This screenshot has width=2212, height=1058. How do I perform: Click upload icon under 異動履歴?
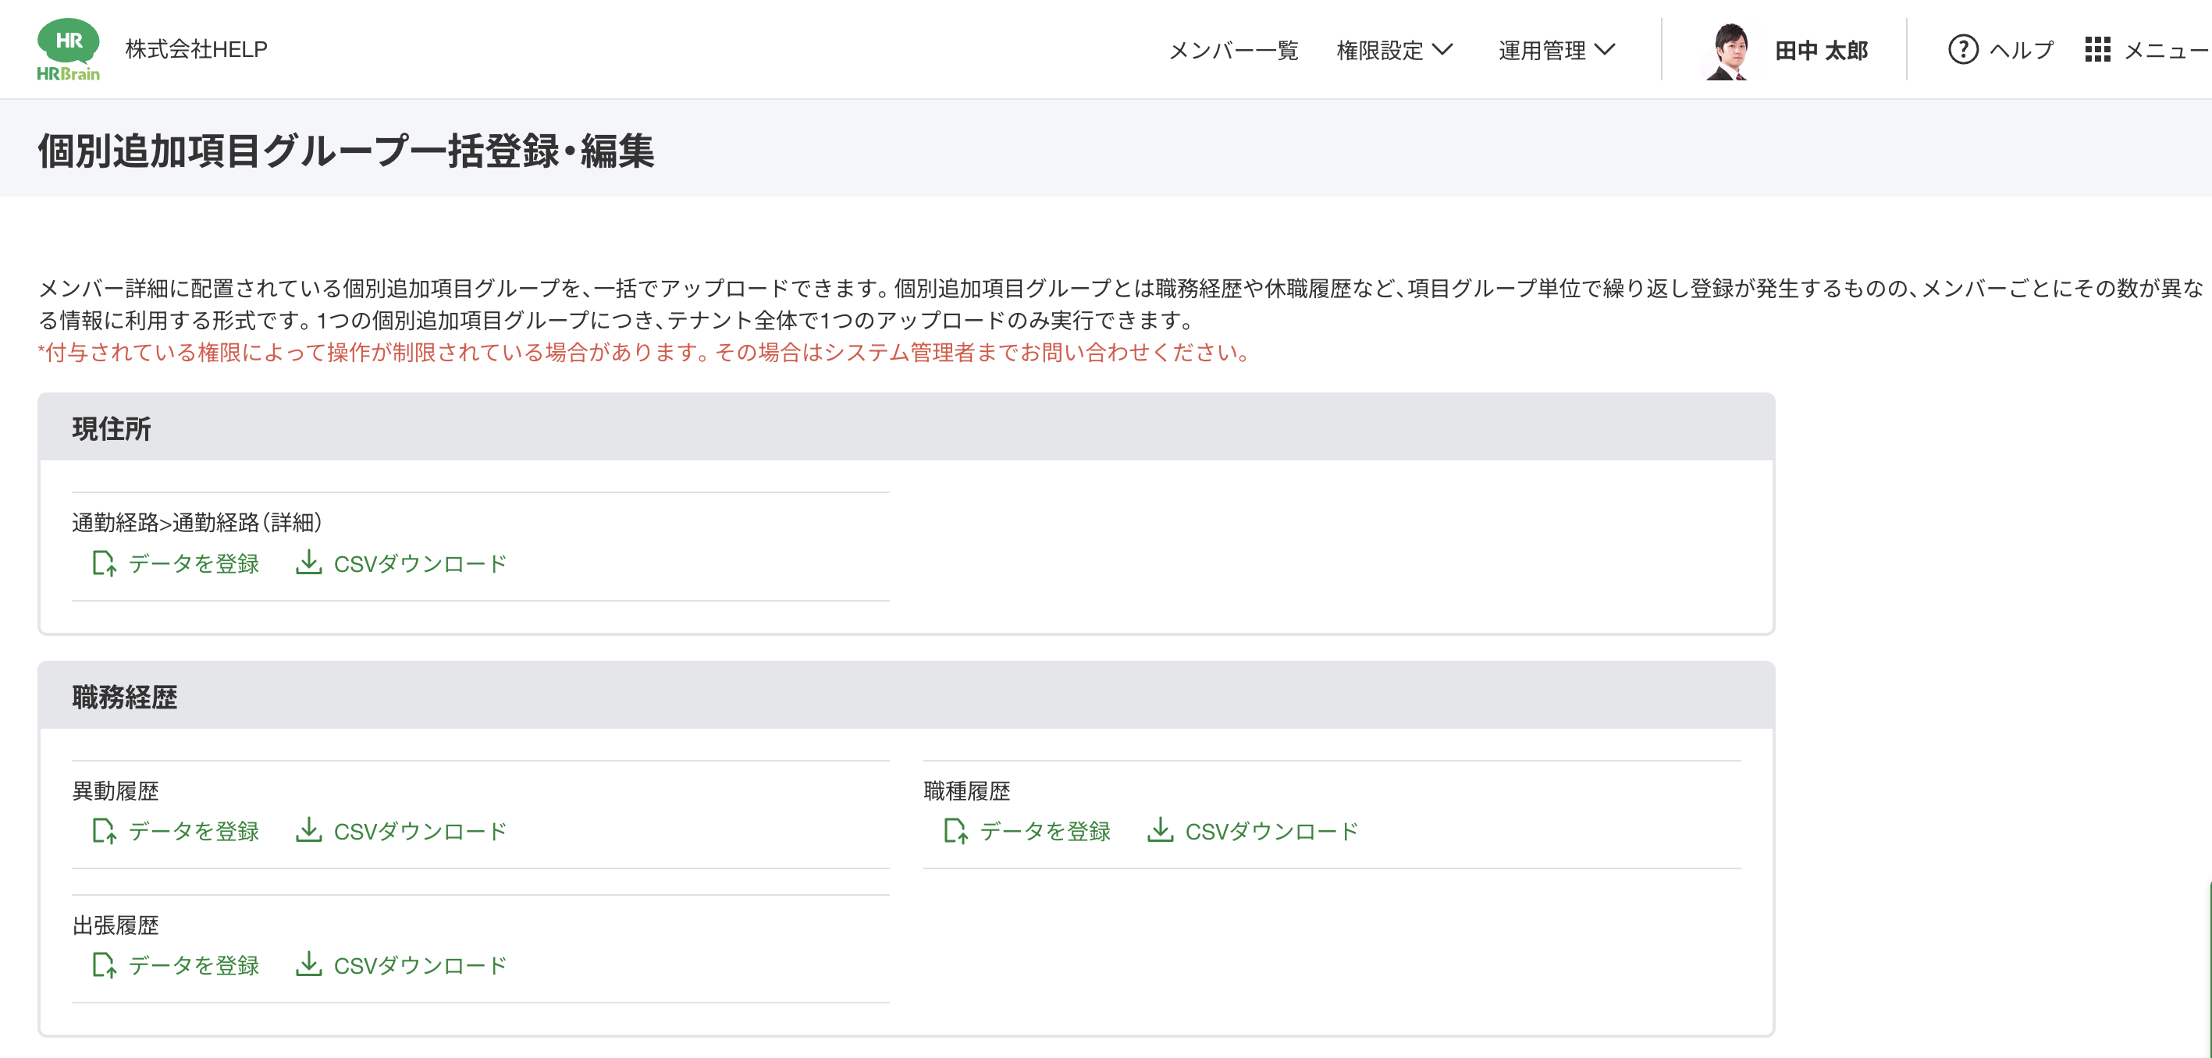point(104,831)
